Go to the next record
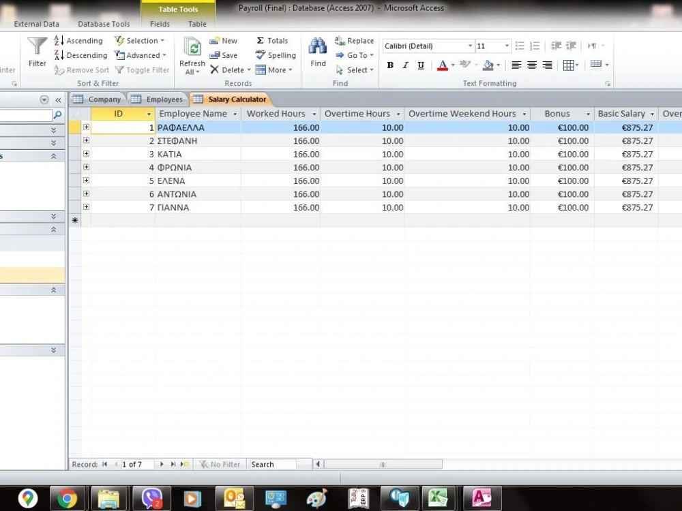The image size is (682, 511). [x=162, y=464]
